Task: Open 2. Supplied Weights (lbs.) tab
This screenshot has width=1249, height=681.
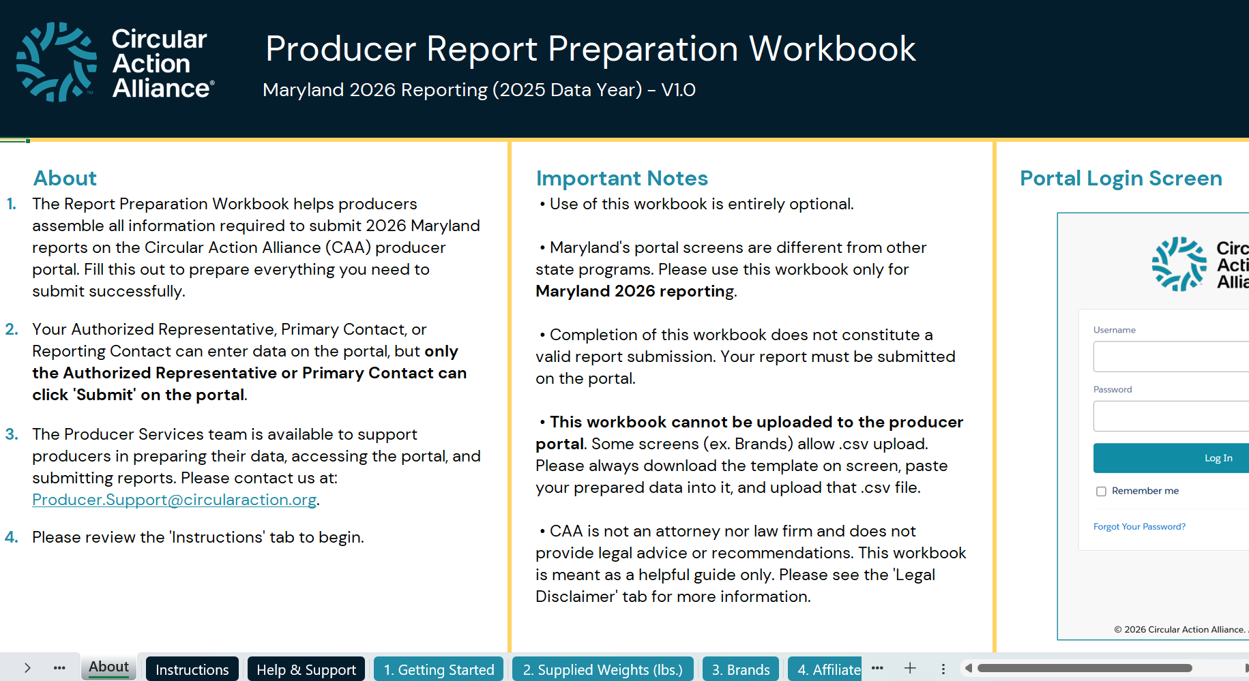Action: coord(603,669)
